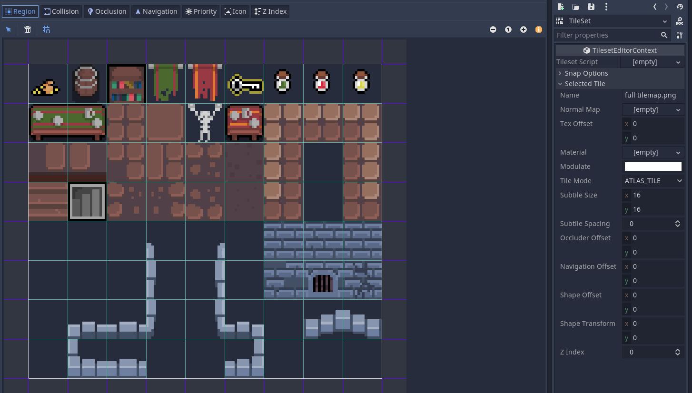This screenshot has height=393, width=692.
Task: Open the TileSet resource dropdown
Action: tap(613, 21)
